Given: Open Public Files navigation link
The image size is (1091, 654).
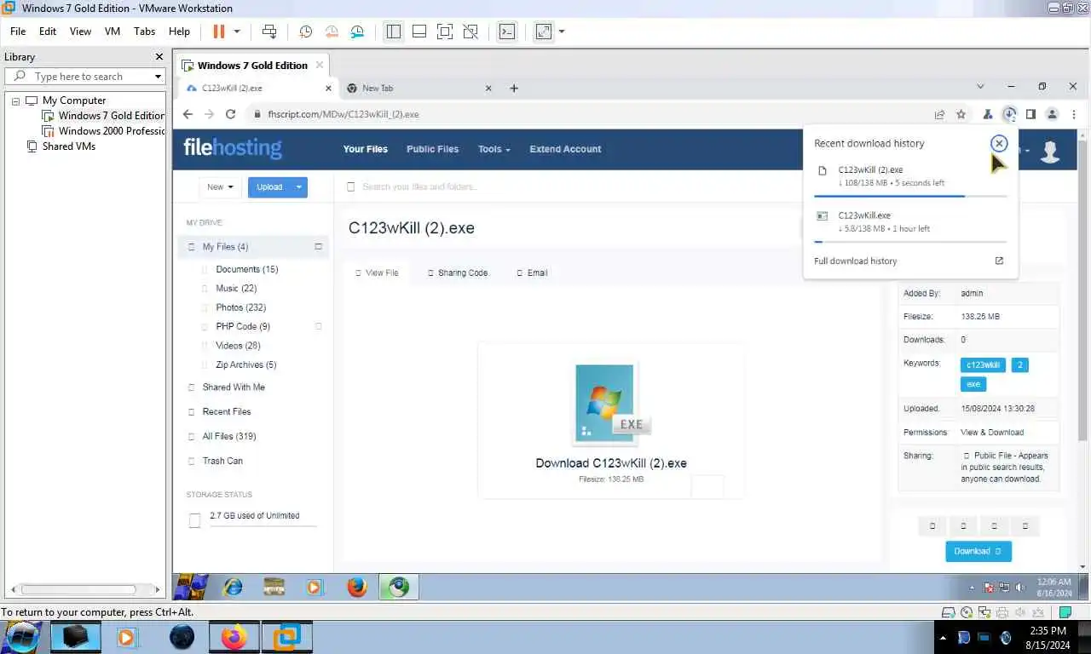Looking at the screenshot, I should click(x=432, y=149).
